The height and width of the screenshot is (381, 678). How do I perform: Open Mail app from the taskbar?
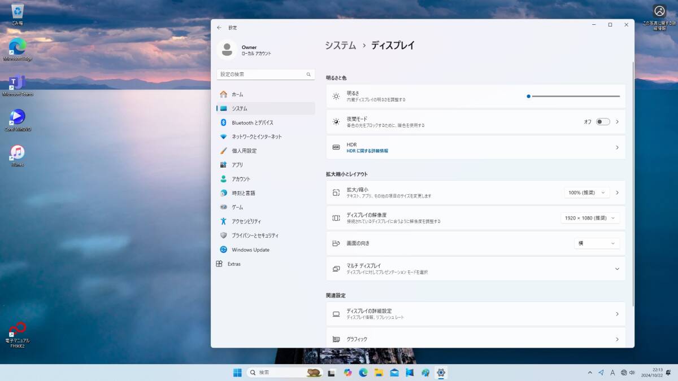(x=394, y=373)
